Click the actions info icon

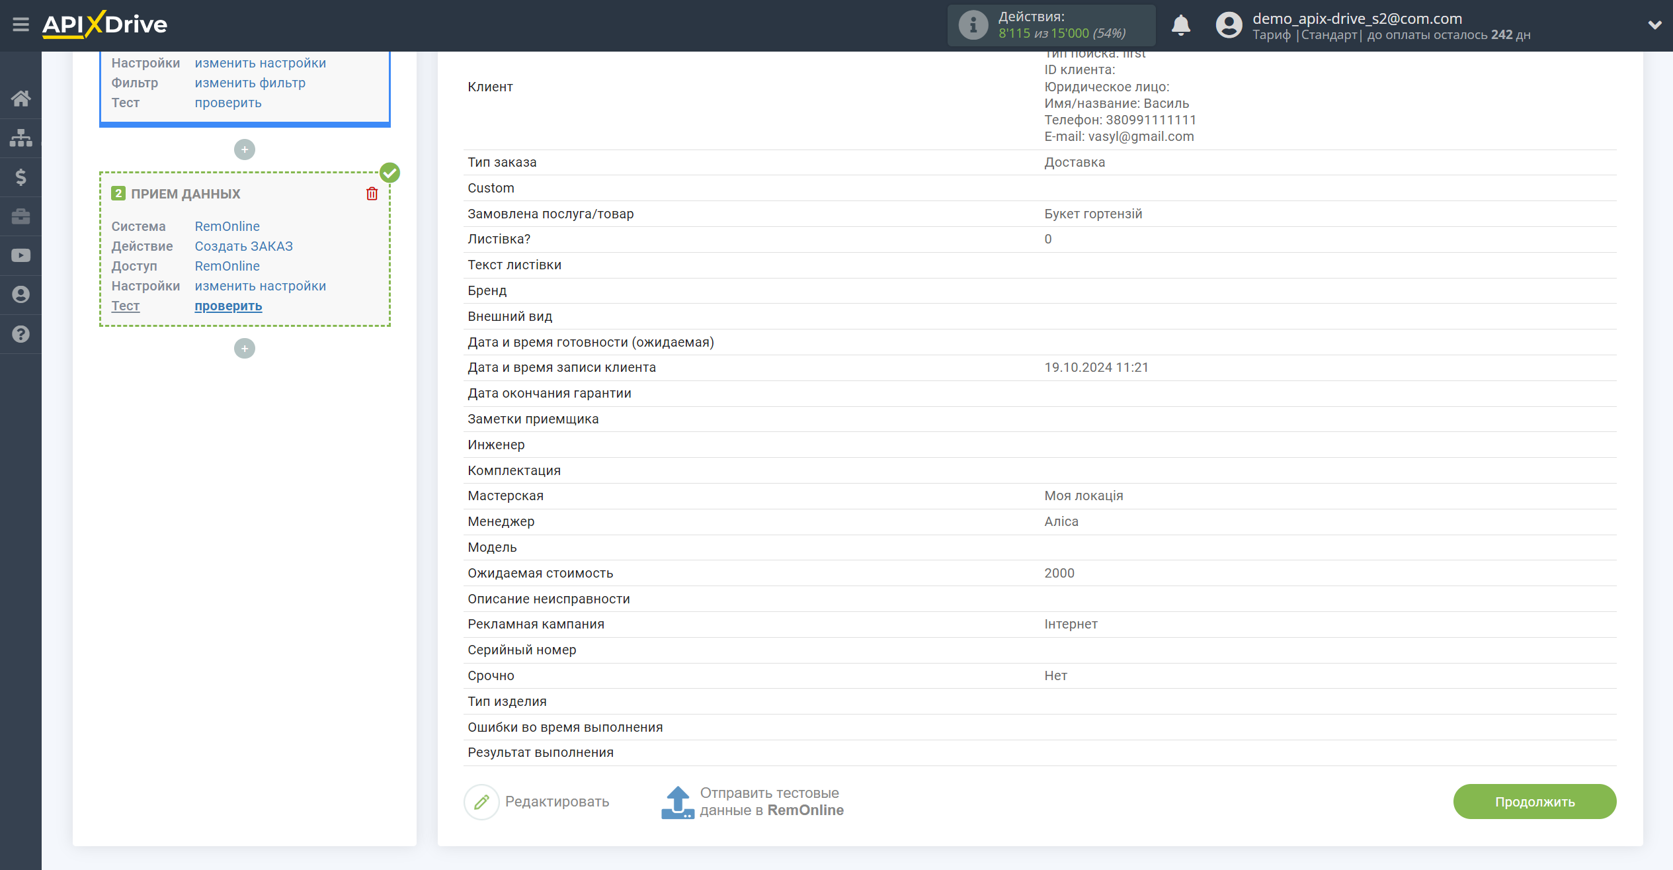pyautogui.click(x=973, y=25)
